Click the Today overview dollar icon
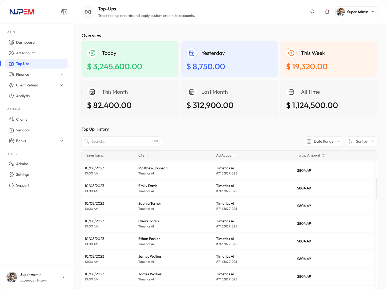The image size is (386, 289). pyautogui.click(x=92, y=53)
